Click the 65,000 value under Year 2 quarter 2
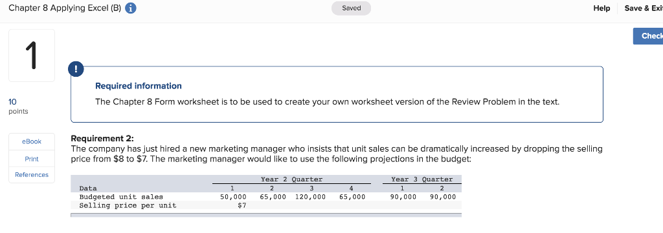This screenshot has width=663, height=233. pos(273,197)
